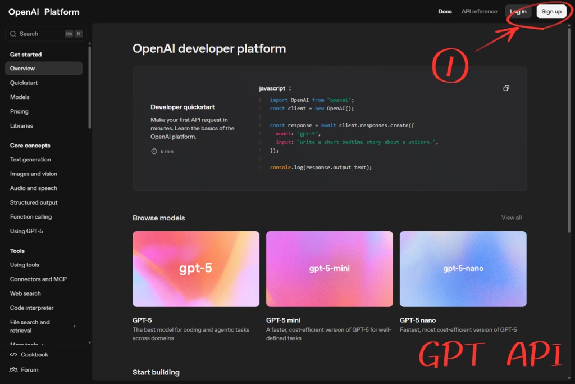Click the GPT-5 mini title text
The height and width of the screenshot is (384, 575).
(283, 320)
